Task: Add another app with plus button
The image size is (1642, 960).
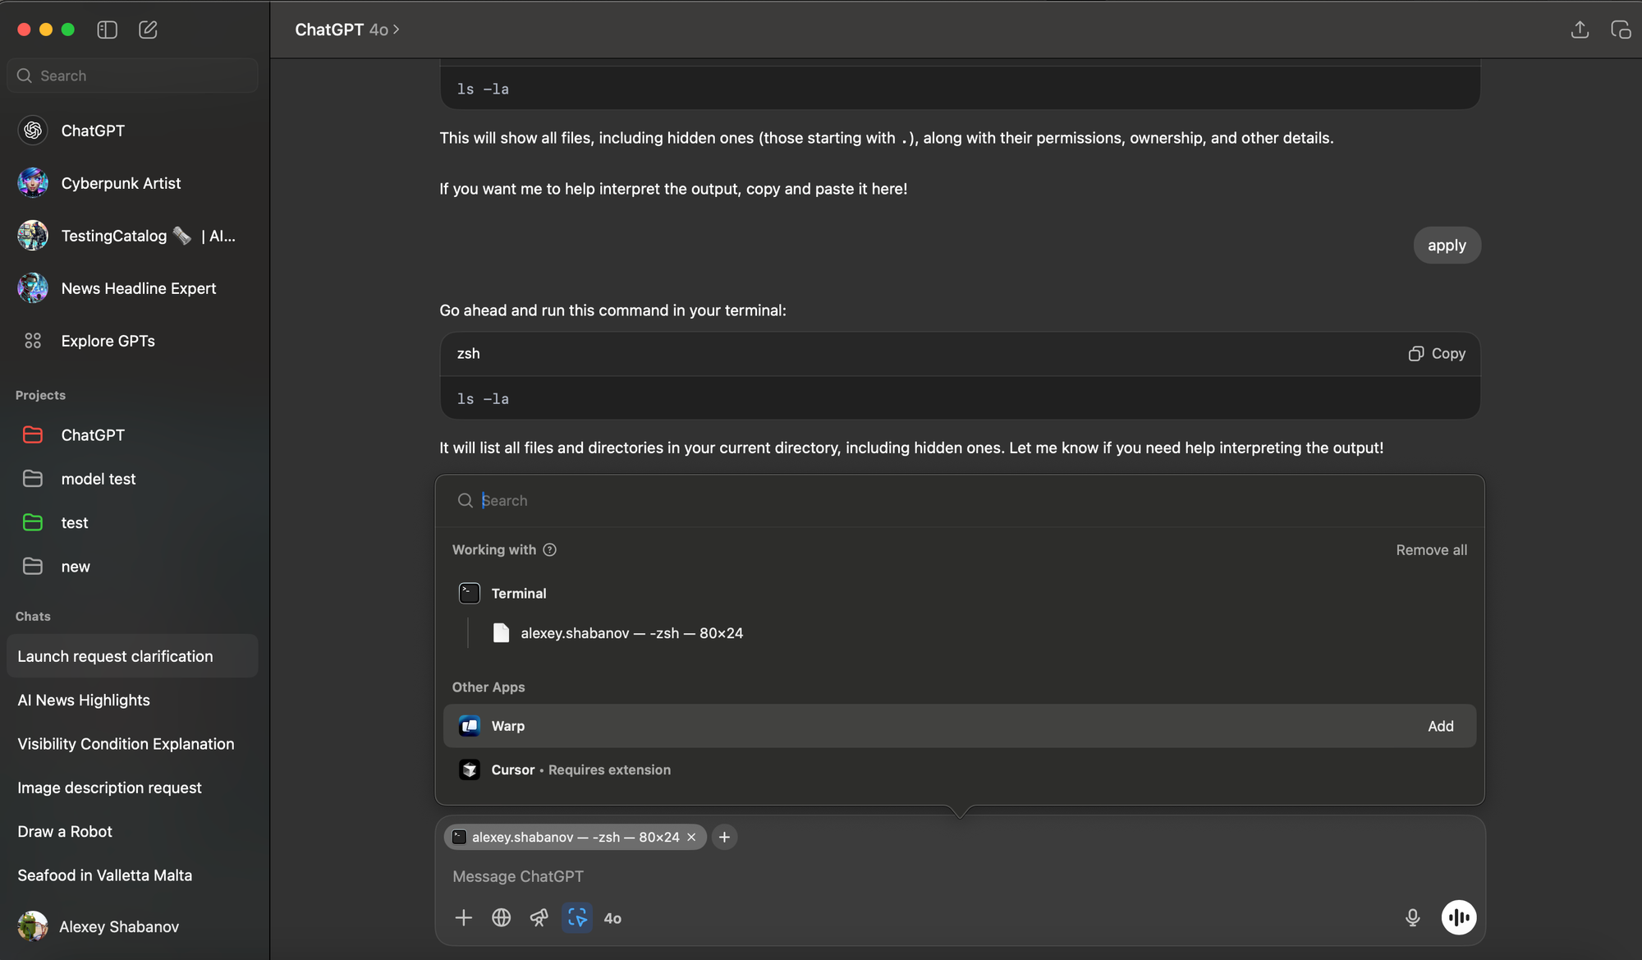Action: click(x=724, y=837)
